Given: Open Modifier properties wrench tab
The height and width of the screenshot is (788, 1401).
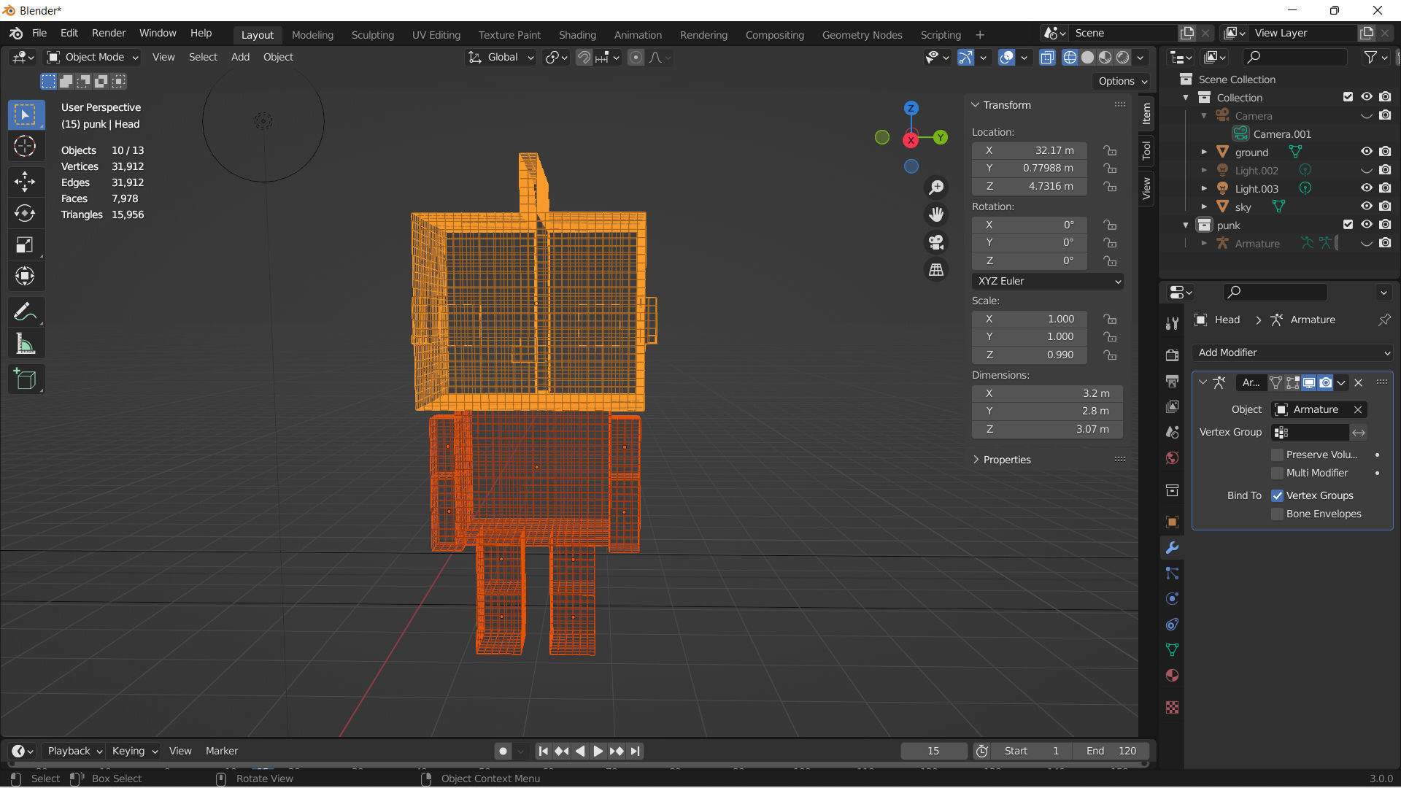Looking at the screenshot, I should tap(1172, 548).
